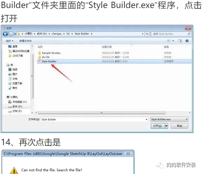The height and width of the screenshot is (174, 202).
Task: Open help with the blue question icon
Action: click(187, 41)
